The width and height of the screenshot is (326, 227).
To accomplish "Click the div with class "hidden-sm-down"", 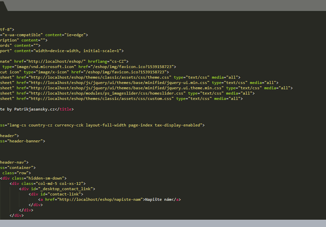I will pos(33,178).
